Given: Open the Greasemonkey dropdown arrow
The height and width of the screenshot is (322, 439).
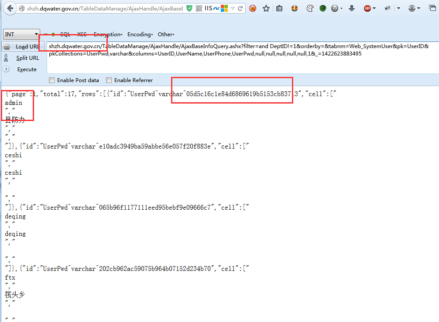Looking at the screenshot, I should [x=399, y=8].
